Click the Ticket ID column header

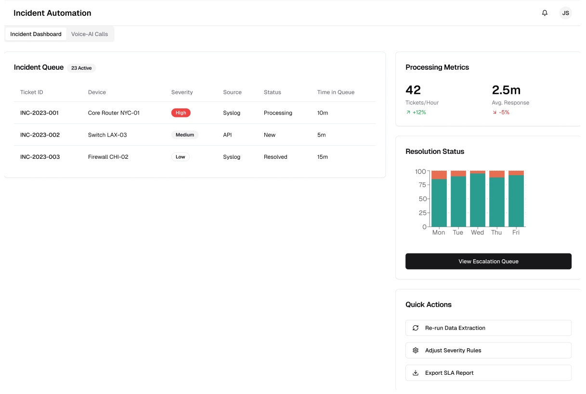pos(32,92)
